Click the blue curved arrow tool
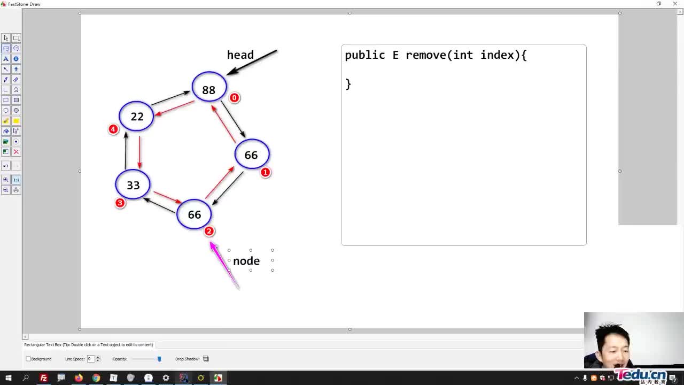Viewport: 684px width, 385px height. click(6, 131)
